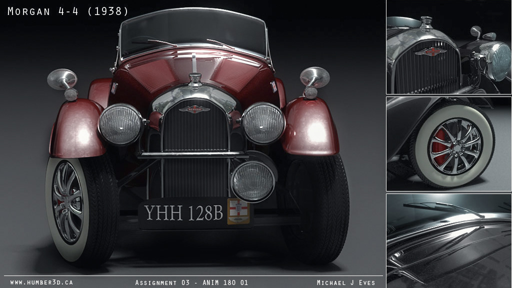Click the Assignment 03 - ANIM 180 01 caption
The width and height of the screenshot is (512, 288).
click(x=191, y=282)
